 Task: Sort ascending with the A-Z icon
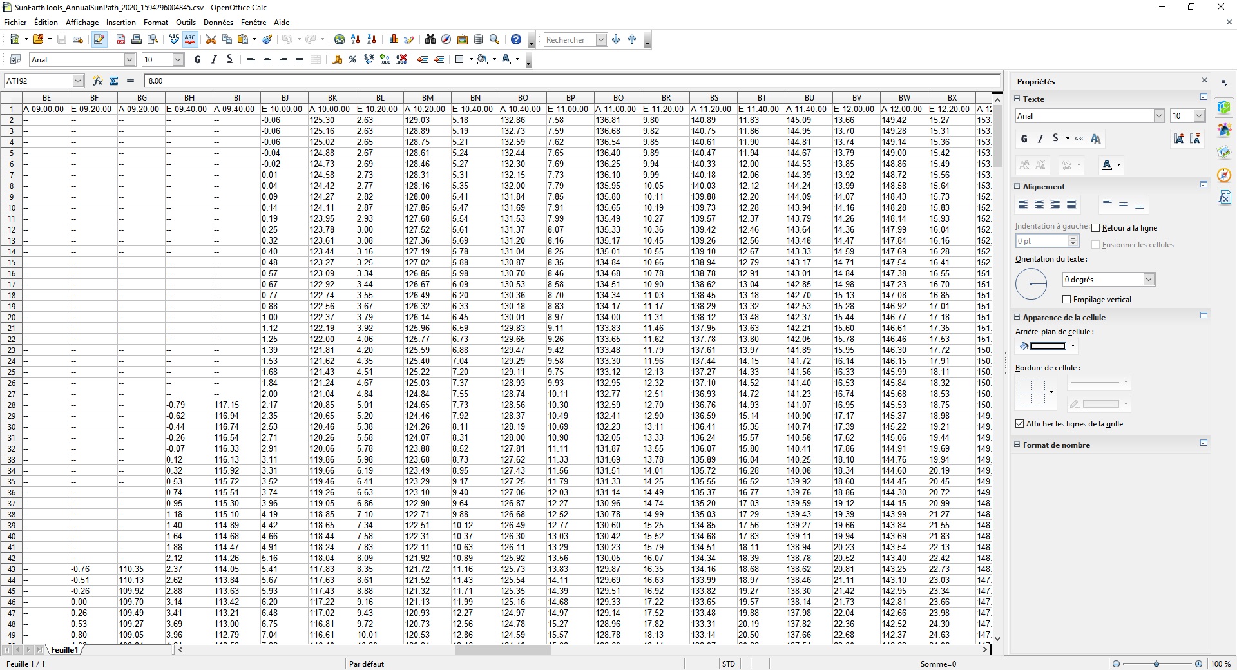coord(356,39)
